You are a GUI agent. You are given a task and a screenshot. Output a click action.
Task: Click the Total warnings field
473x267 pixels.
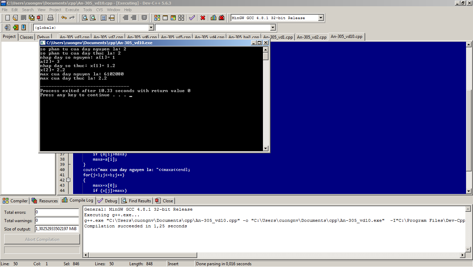(57, 220)
